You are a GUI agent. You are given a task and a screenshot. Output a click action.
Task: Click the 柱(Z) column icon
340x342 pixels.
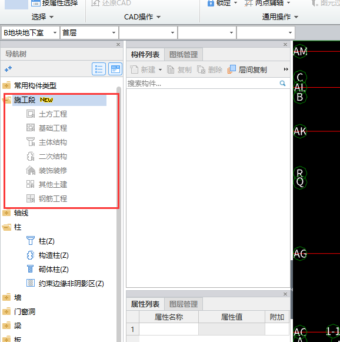pyautogui.click(x=31, y=241)
